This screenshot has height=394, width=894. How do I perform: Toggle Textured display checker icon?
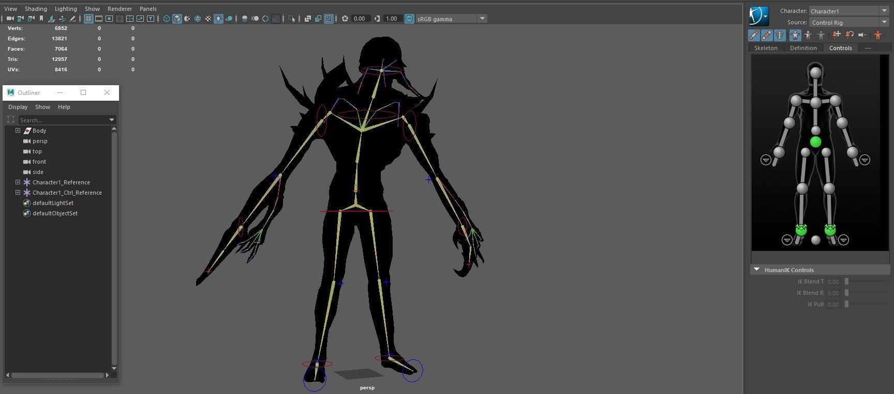click(208, 19)
